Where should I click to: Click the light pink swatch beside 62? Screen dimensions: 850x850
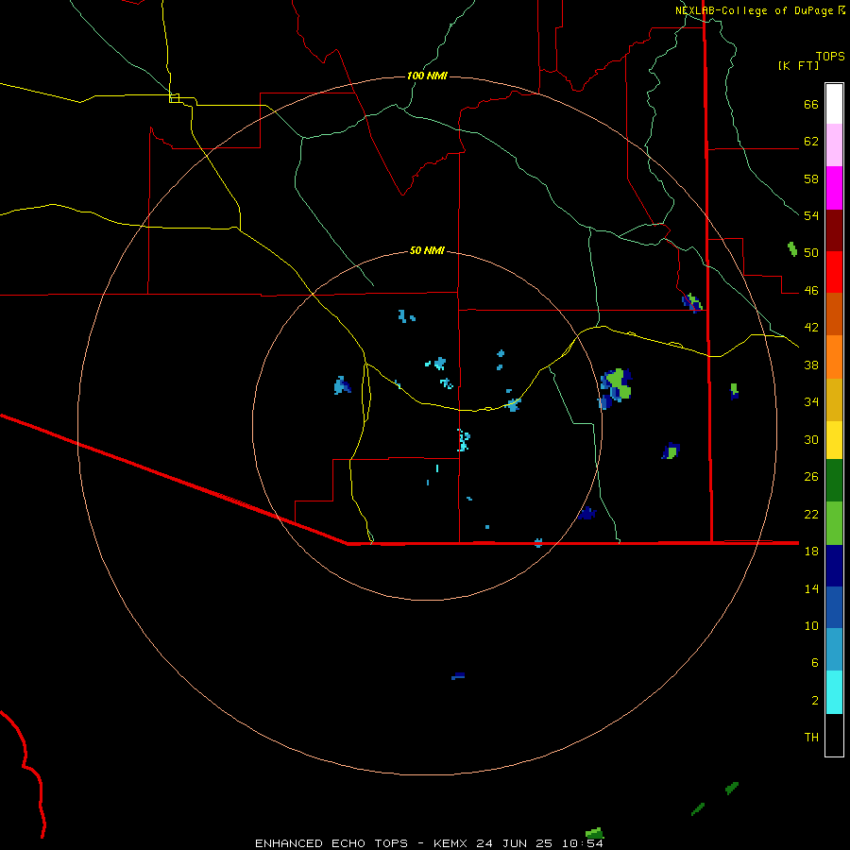[834, 145]
